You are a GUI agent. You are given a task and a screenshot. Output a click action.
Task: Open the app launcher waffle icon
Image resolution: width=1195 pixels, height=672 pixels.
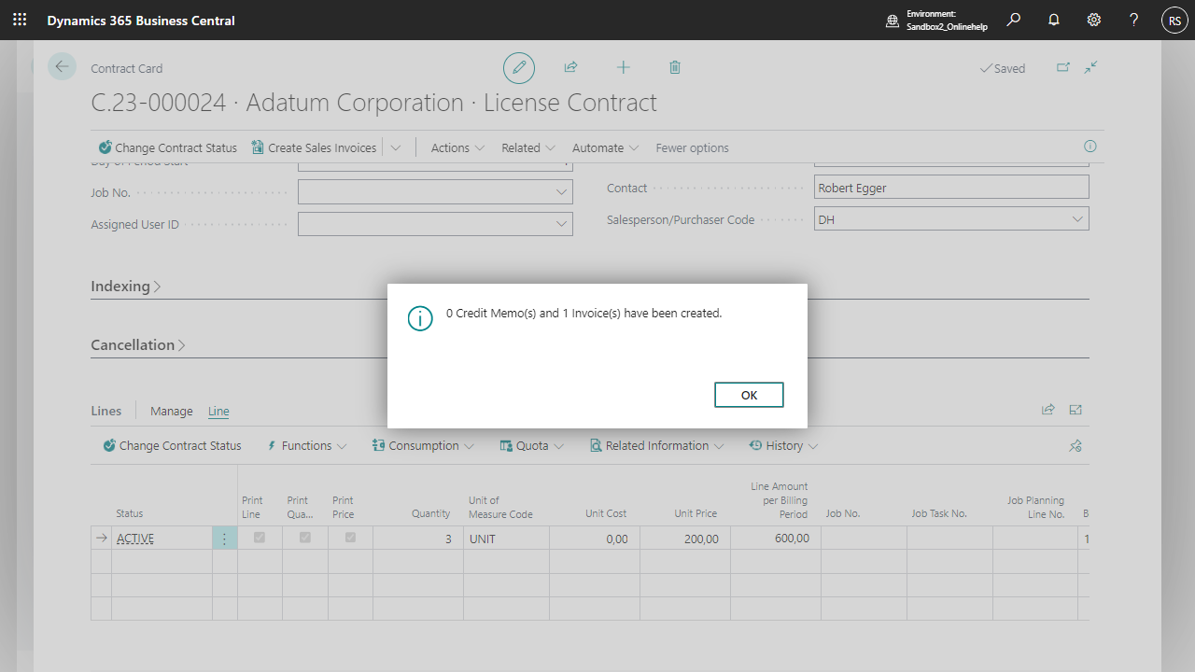[x=20, y=20]
